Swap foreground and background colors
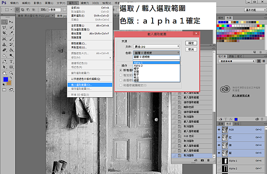The image size is (267, 174). 11,78
